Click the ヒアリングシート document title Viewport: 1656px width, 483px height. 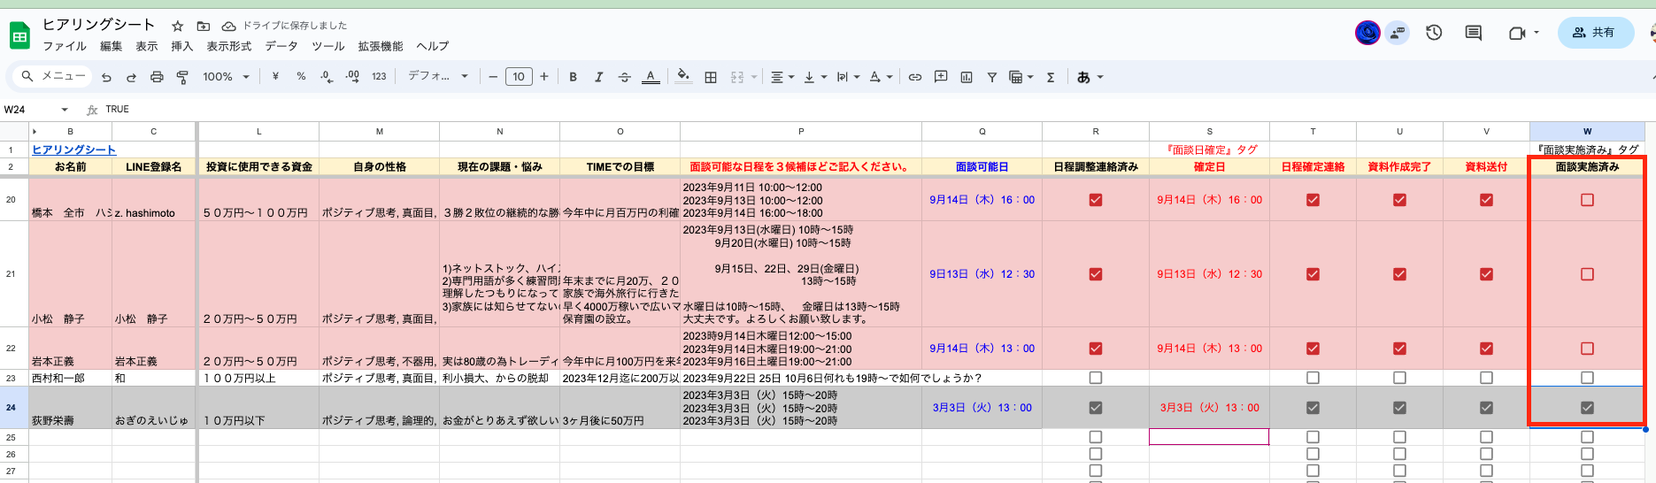pyautogui.click(x=98, y=25)
